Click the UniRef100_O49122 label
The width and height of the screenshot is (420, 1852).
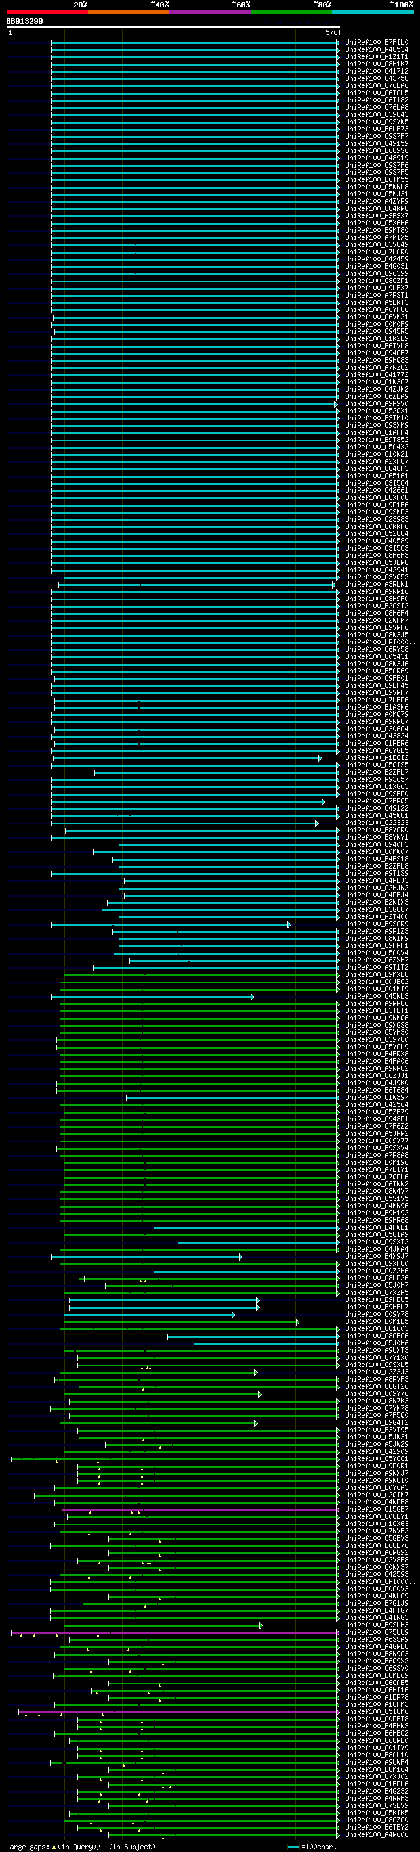pos(376,808)
